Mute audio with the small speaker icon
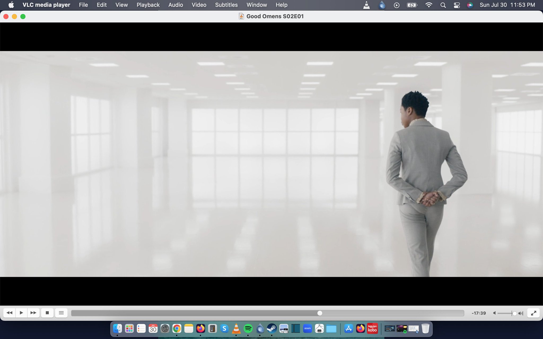The height and width of the screenshot is (339, 543). (x=494, y=313)
